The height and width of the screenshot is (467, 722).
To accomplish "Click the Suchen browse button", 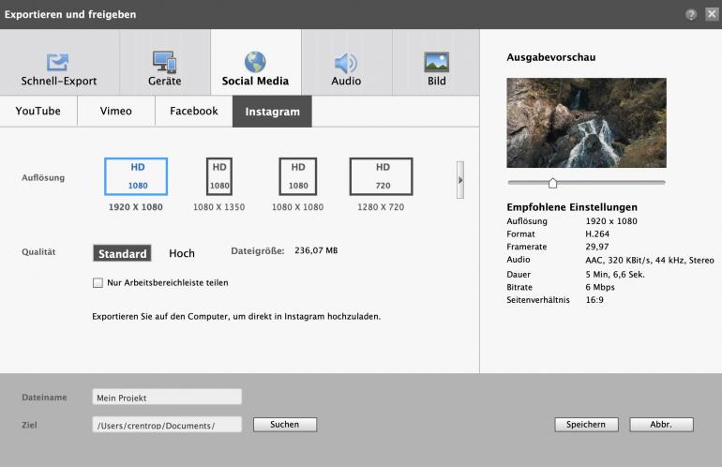I will [x=285, y=425].
